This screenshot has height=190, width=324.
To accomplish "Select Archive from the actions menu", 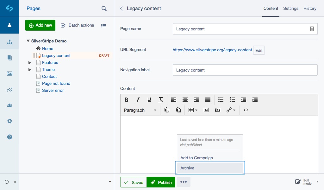I will pos(187,168).
